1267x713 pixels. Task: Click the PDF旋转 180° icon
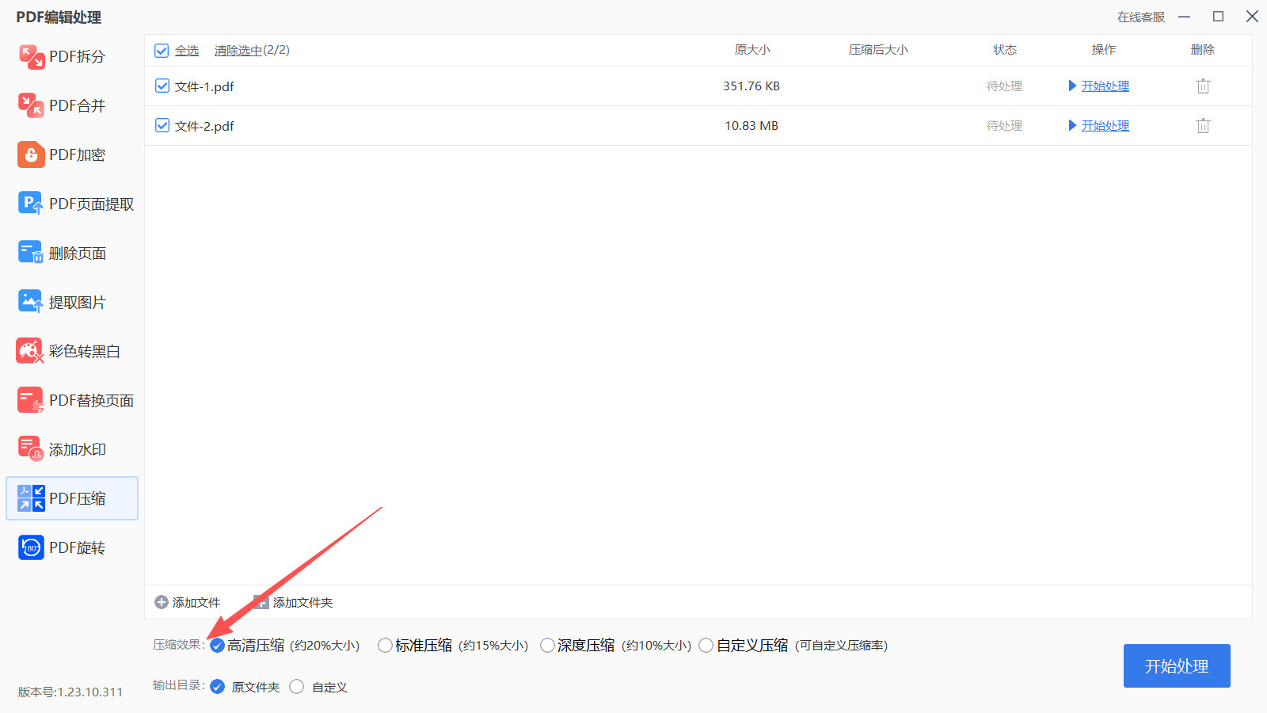click(31, 547)
